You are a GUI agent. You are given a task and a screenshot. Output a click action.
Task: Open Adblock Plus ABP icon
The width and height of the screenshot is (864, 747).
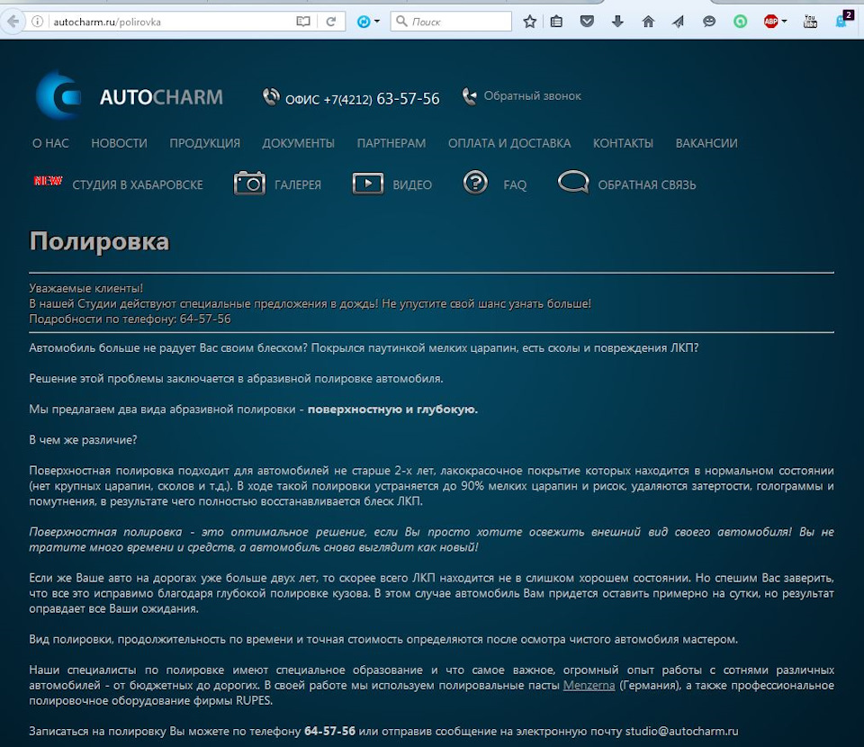[x=770, y=22]
